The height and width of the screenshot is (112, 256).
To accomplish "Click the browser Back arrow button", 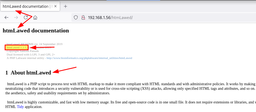I will pyautogui.click(x=6, y=18).
